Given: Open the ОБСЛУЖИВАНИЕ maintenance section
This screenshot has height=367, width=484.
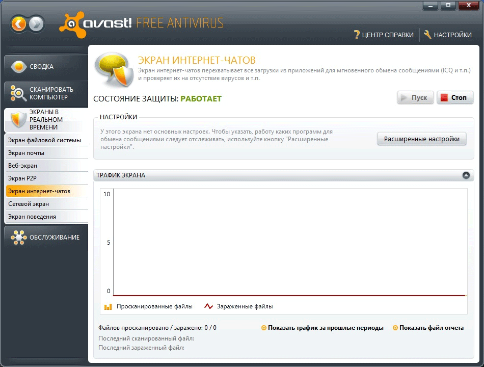Looking at the screenshot, I should pos(46,237).
